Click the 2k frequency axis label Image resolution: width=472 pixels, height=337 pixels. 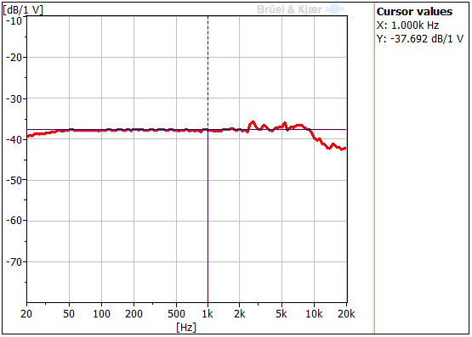[240, 314]
